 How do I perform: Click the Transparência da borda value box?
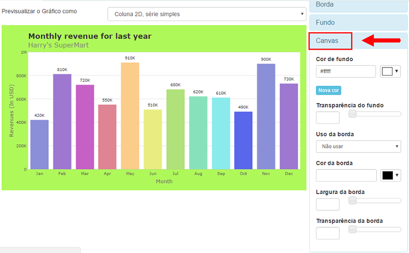point(328,233)
